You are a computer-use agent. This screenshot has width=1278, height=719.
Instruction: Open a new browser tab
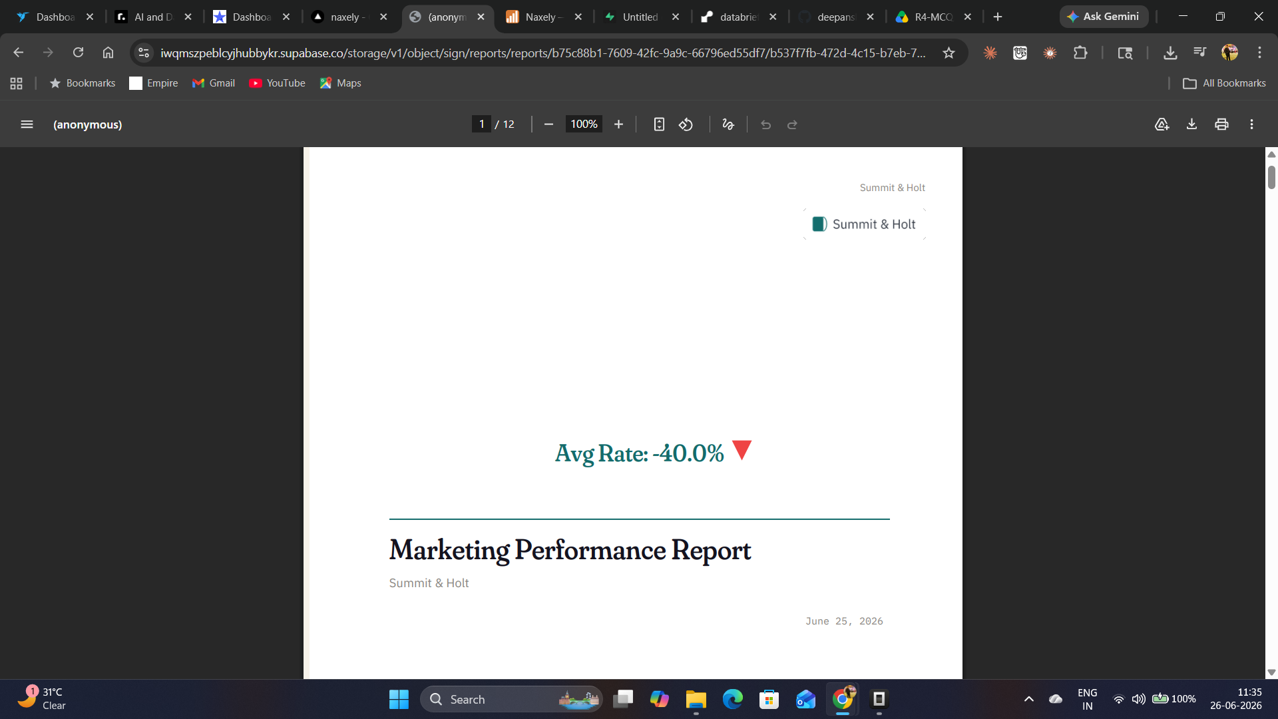pos(997,17)
